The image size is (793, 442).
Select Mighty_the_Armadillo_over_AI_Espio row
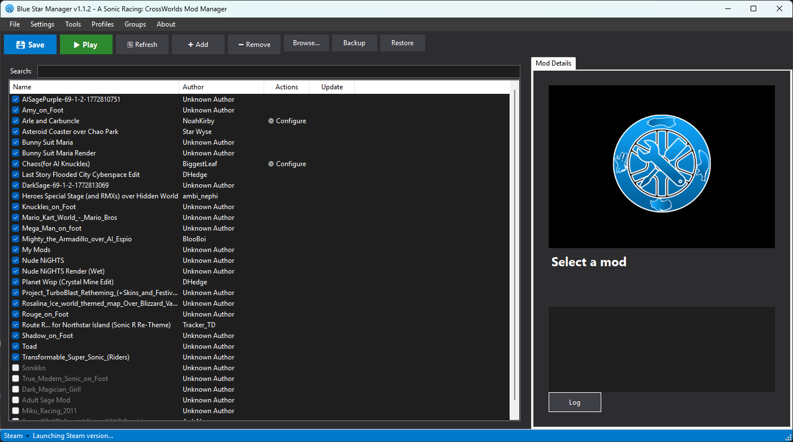point(260,239)
